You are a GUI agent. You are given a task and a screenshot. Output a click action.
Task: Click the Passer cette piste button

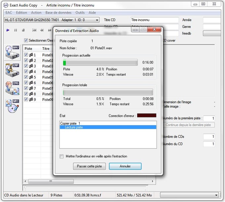(89, 166)
